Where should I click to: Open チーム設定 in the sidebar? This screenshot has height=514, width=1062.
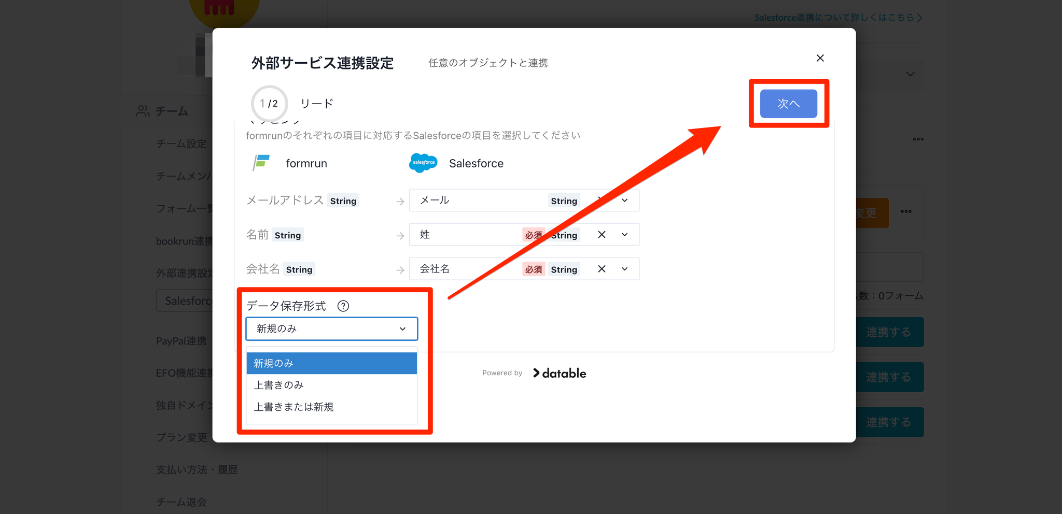[181, 144]
